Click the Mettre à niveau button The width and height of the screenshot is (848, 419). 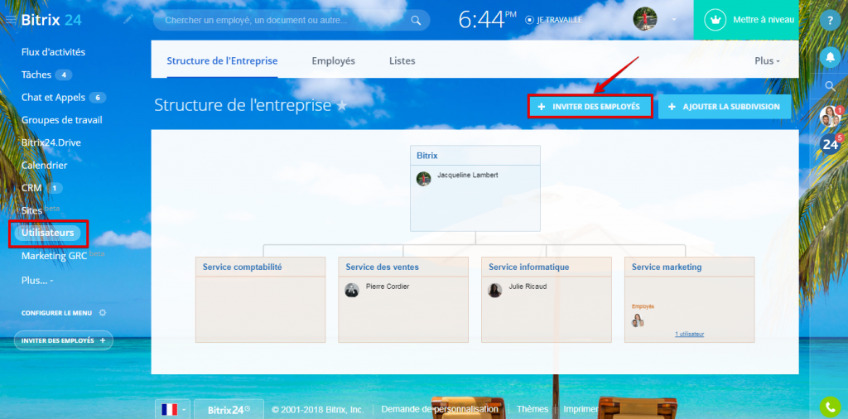(x=746, y=20)
